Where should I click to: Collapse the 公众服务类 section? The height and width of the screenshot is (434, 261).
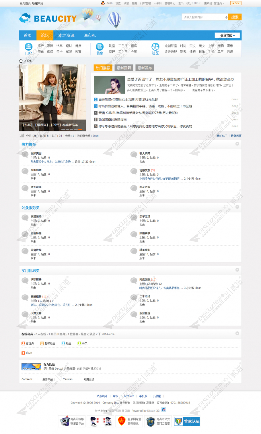coord(237,207)
